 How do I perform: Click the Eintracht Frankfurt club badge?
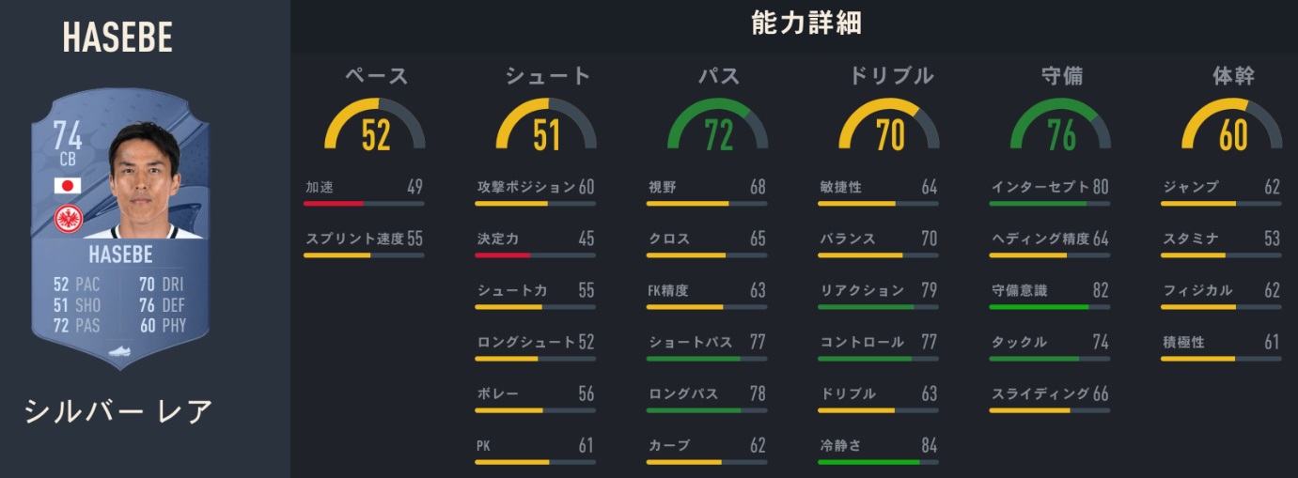68,219
